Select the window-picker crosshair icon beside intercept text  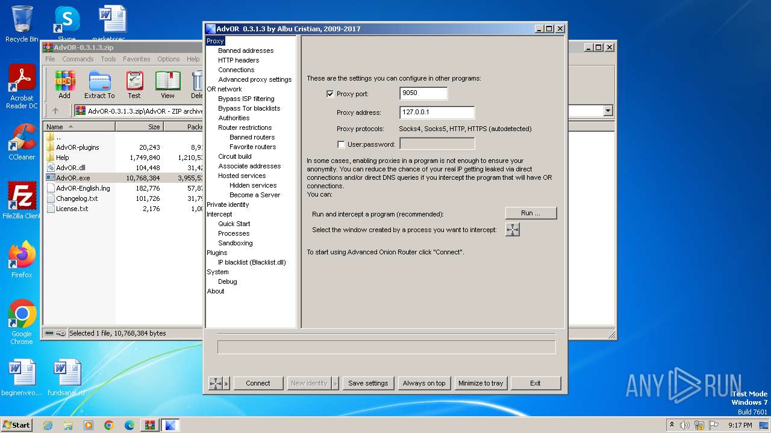[x=512, y=230]
